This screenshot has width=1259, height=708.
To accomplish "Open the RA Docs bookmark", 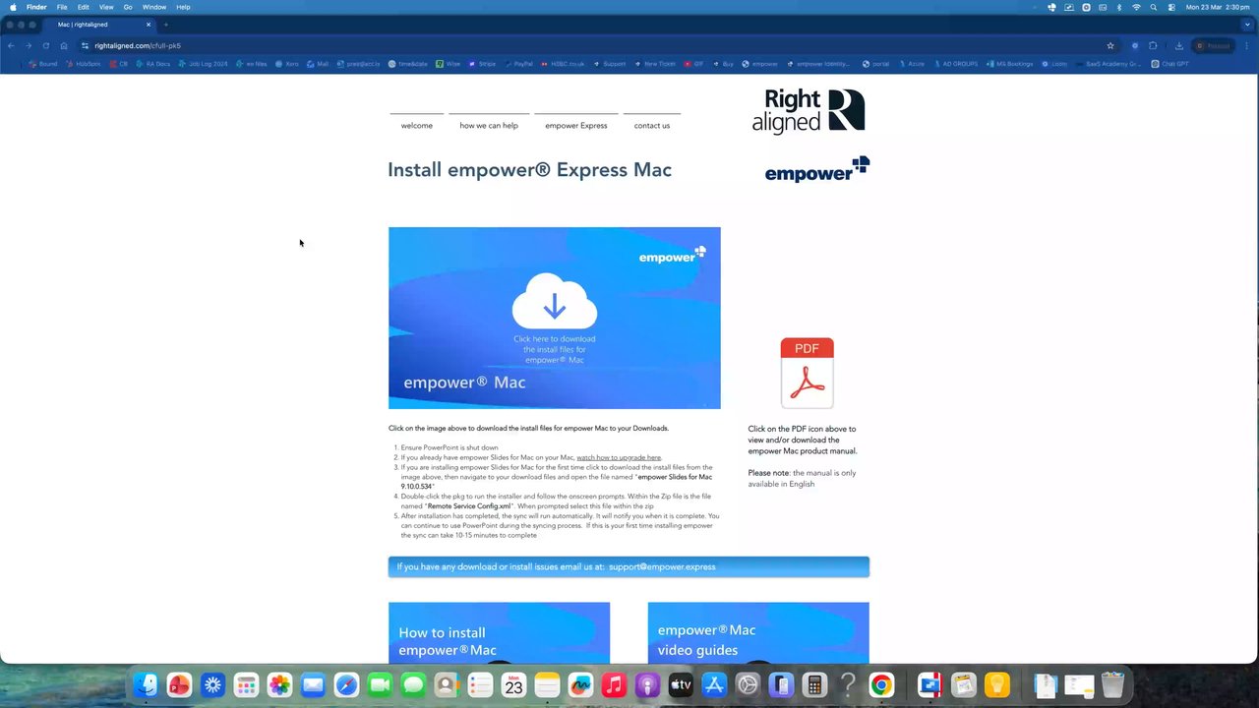I will tap(152, 64).
